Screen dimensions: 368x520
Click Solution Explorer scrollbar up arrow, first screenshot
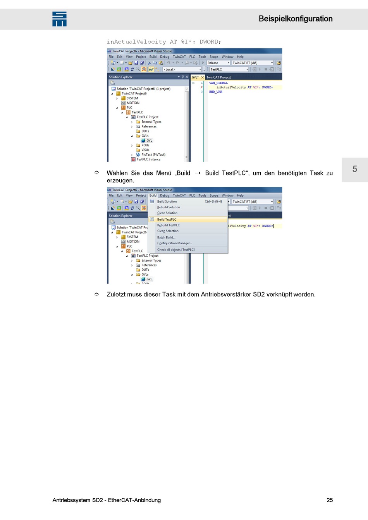(x=187, y=89)
